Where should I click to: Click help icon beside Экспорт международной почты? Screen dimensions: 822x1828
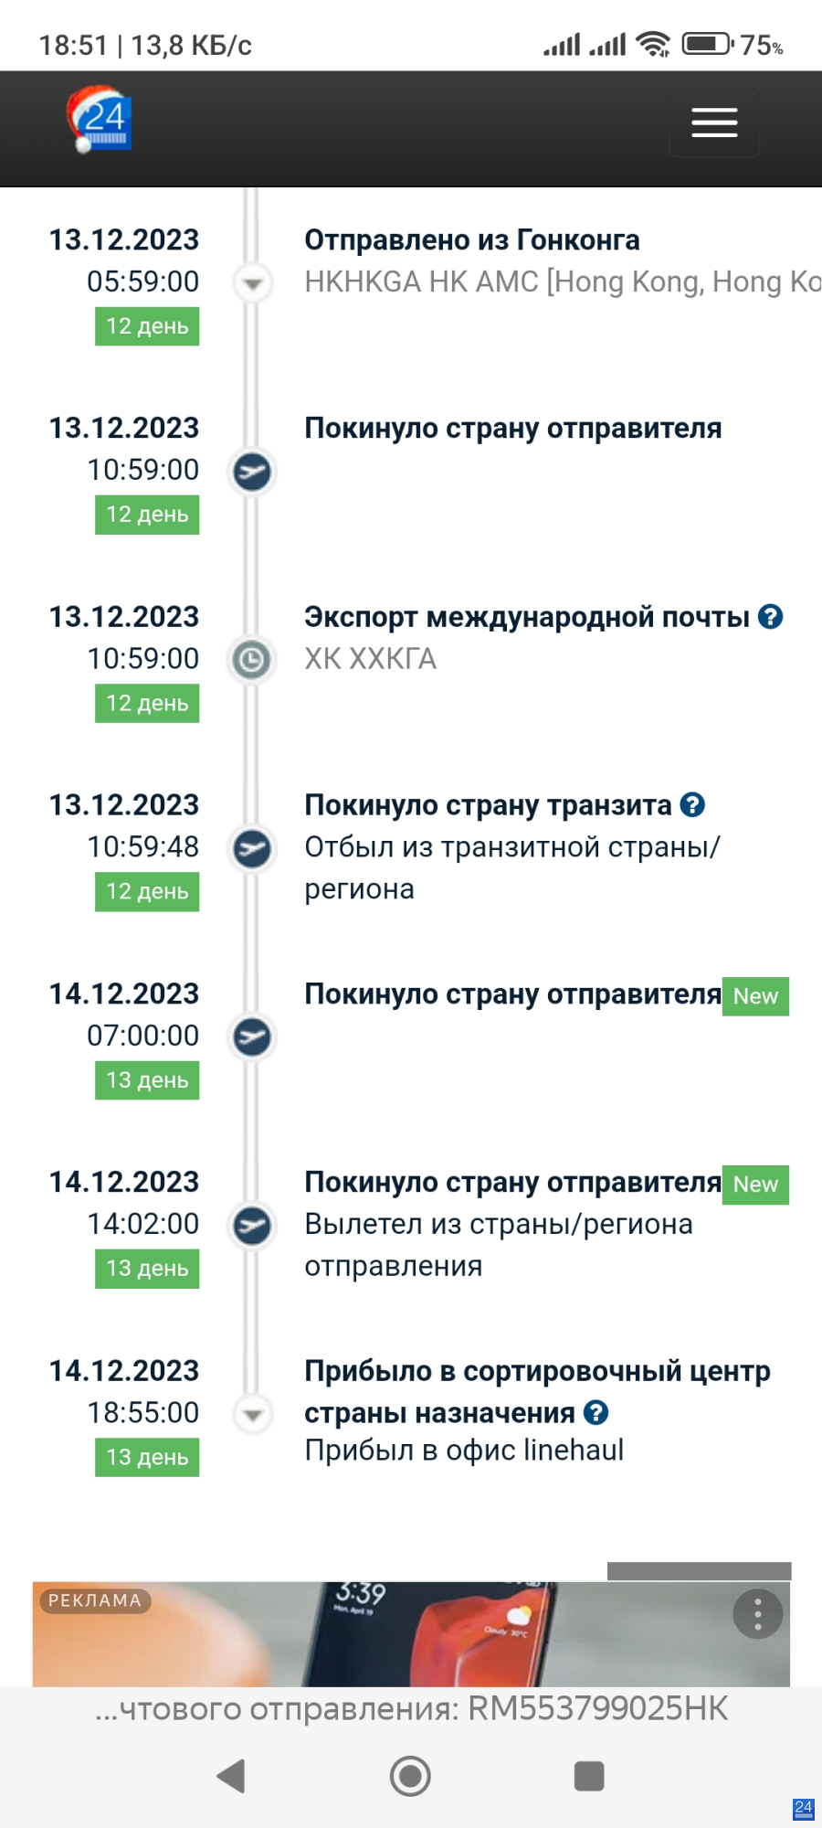[x=771, y=617]
